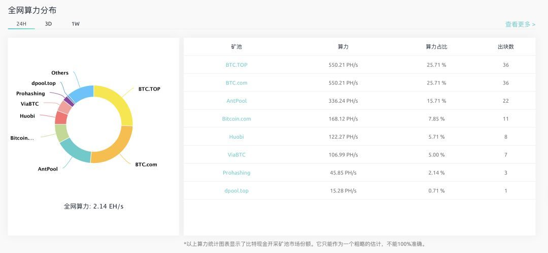Click the 全网算力分布 section heading
This screenshot has height=253, width=548.
click(32, 11)
